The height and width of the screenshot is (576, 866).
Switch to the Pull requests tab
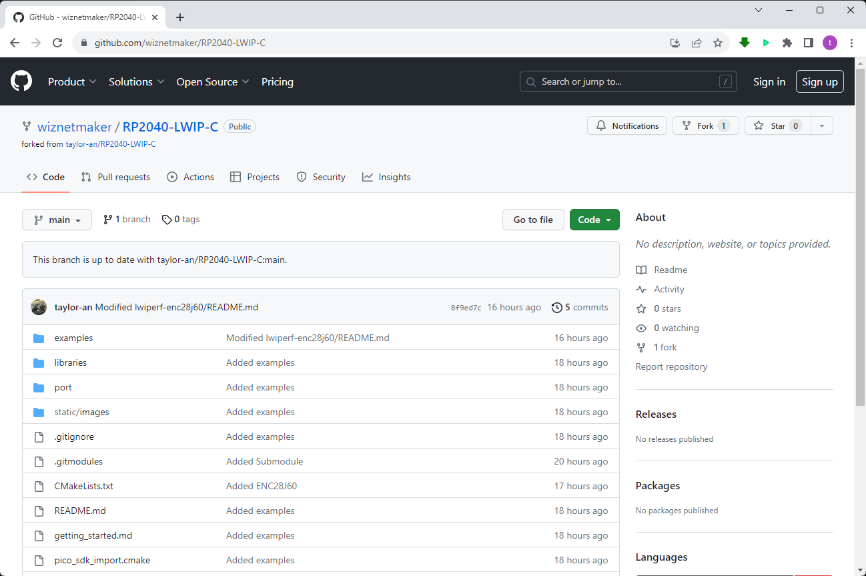pyautogui.click(x=115, y=177)
